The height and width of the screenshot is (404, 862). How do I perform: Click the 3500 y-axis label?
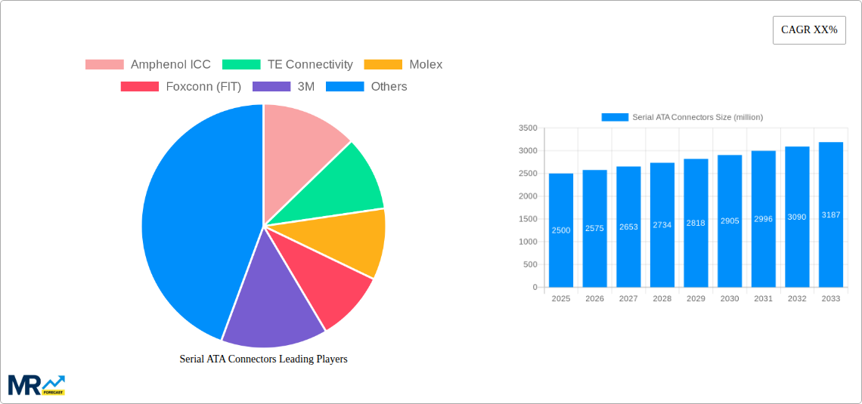(x=528, y=128)
